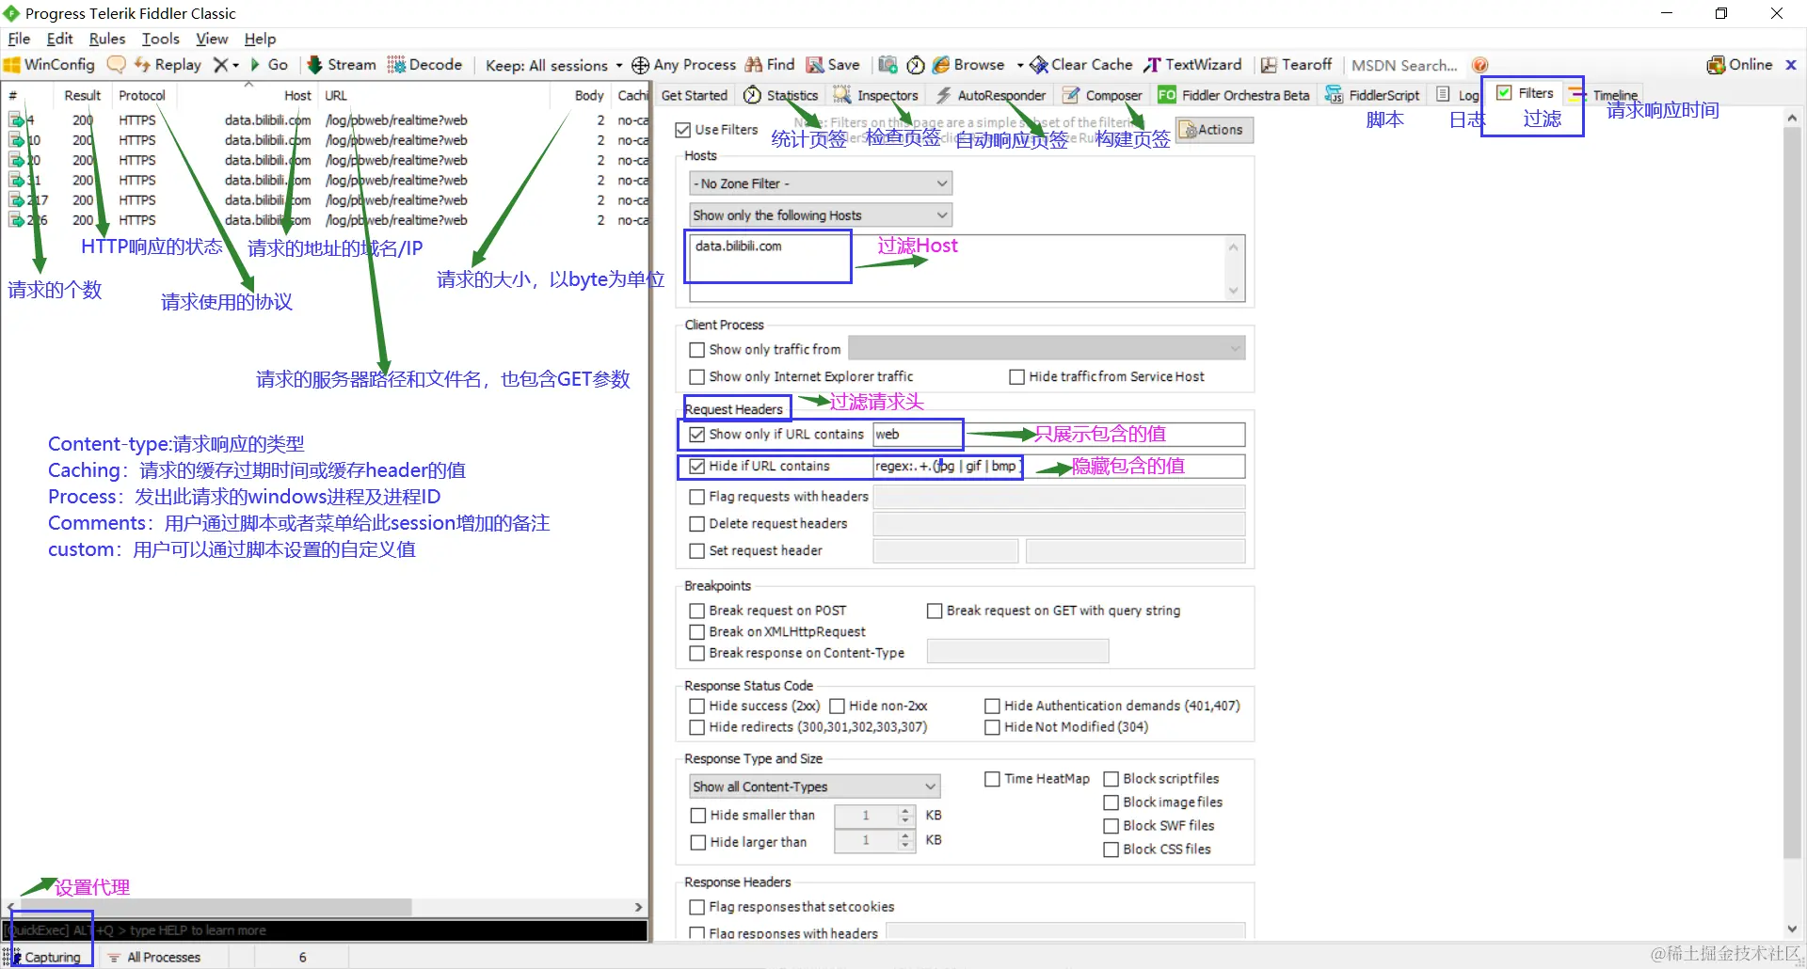1807x969 pixels.
Task: Open the FiddlerScript tab
Action: pos(1372,95)
